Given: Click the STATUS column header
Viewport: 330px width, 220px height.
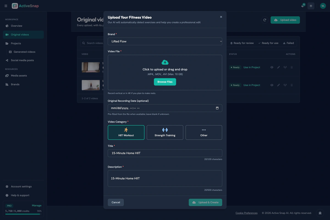Looking at the screenshot, I should 233,54.
